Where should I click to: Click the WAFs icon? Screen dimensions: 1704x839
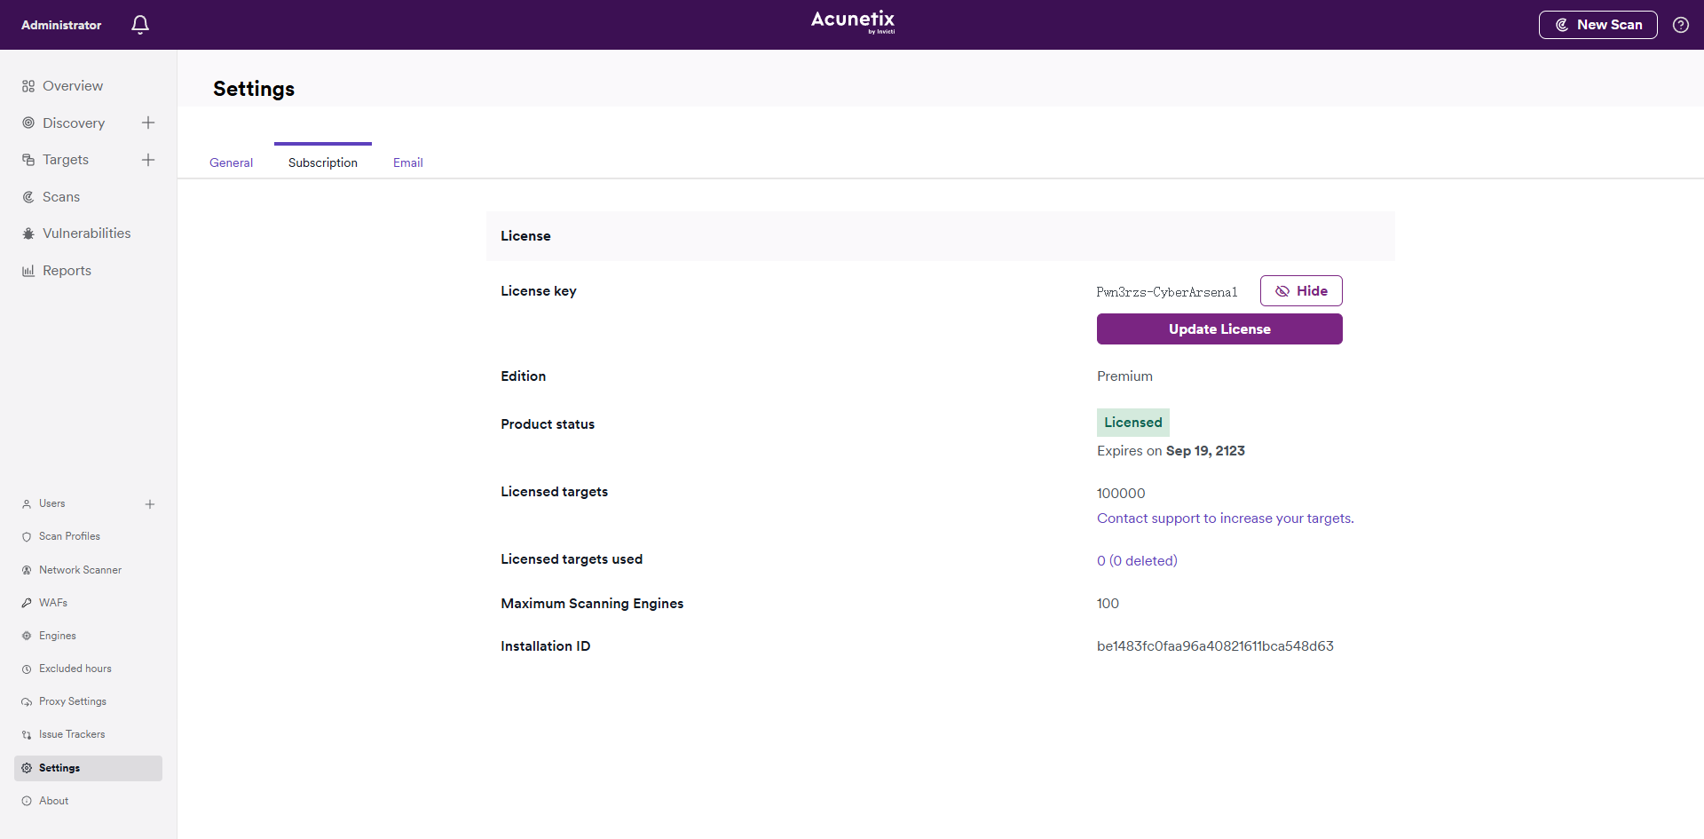click(x=27, y=603)
